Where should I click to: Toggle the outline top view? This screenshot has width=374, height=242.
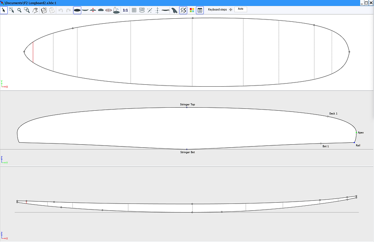(x=77, y=10)
